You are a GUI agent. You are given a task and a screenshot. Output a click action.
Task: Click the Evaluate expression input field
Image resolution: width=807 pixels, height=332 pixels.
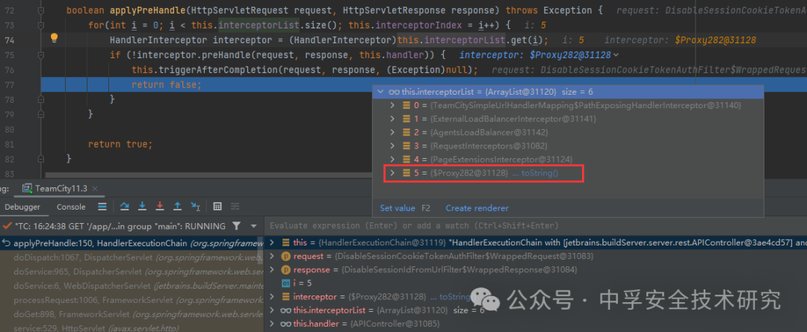point(535,225)
